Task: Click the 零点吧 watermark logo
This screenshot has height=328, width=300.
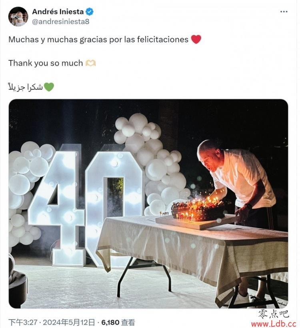Action: (274, 314)
